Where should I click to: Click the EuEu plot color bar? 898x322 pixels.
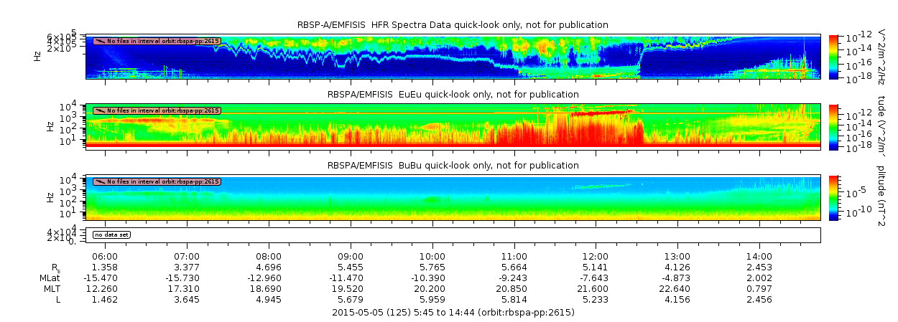pos(833,126)
